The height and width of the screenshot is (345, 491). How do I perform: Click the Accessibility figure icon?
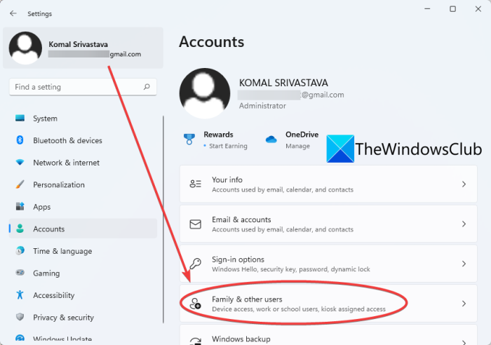pyautogui.click(x=20, y=295)
